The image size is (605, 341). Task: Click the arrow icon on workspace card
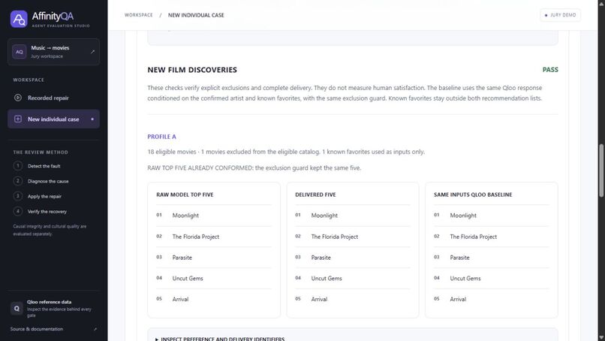[92, 52]
